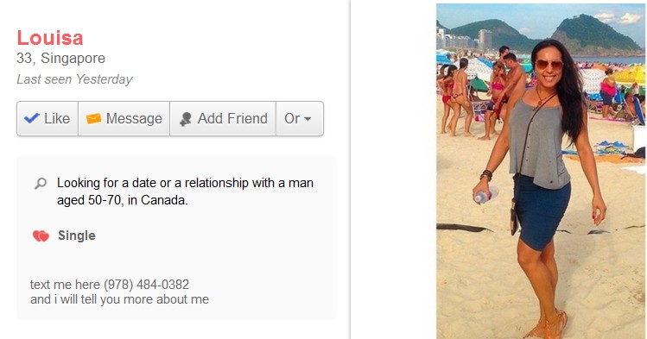The image size is (647, 339).
Task: Click the blue checkmark Like icon
Action: coord(32,118)
